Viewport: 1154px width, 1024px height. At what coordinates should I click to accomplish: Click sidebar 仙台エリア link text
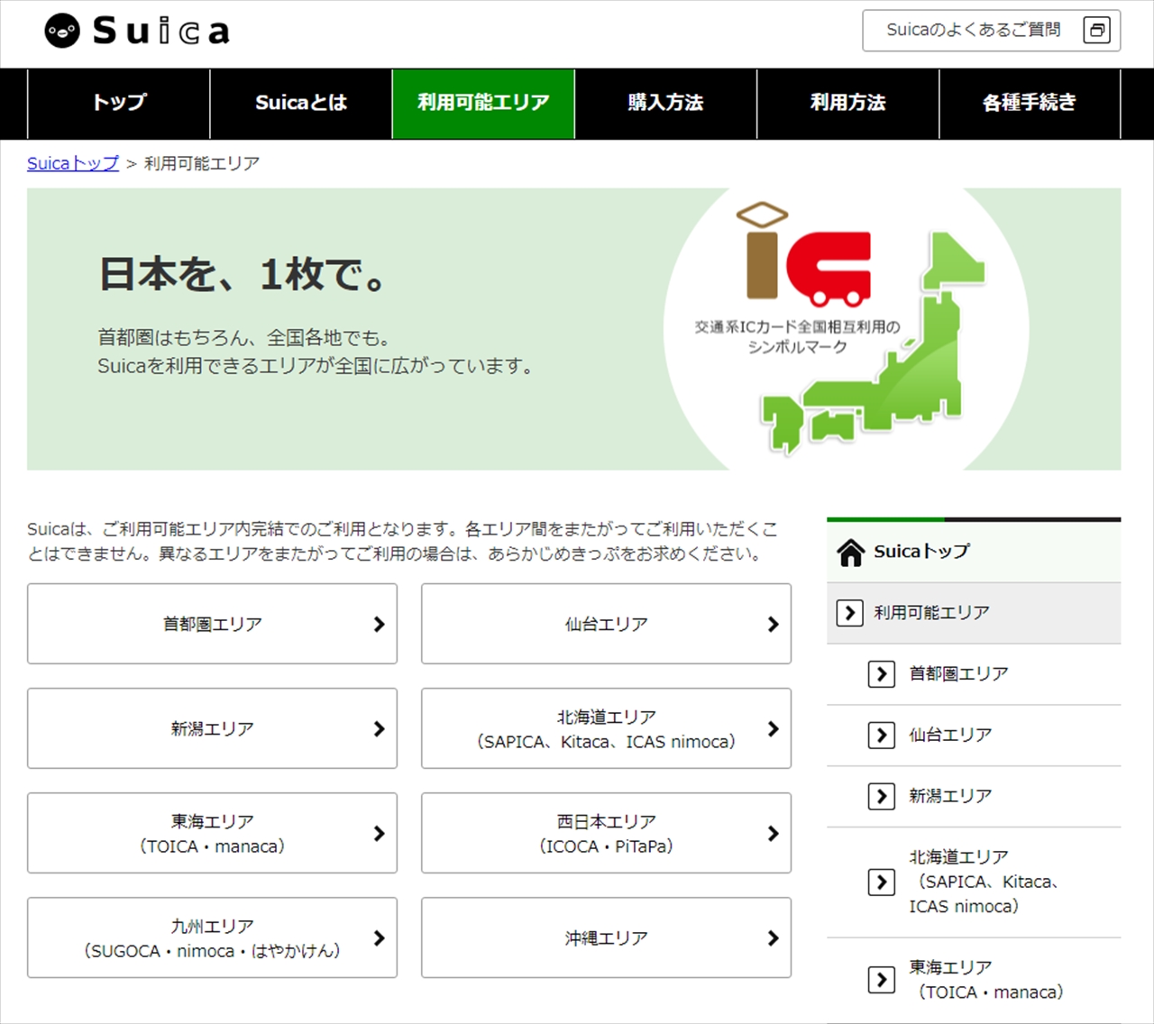(x=950, y=736)
